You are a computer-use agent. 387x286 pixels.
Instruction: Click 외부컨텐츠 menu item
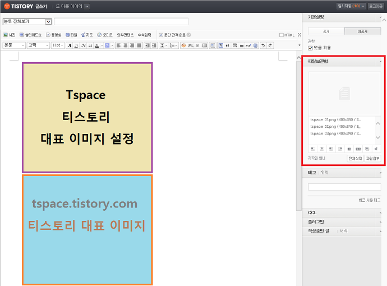[x=126, y=35]
